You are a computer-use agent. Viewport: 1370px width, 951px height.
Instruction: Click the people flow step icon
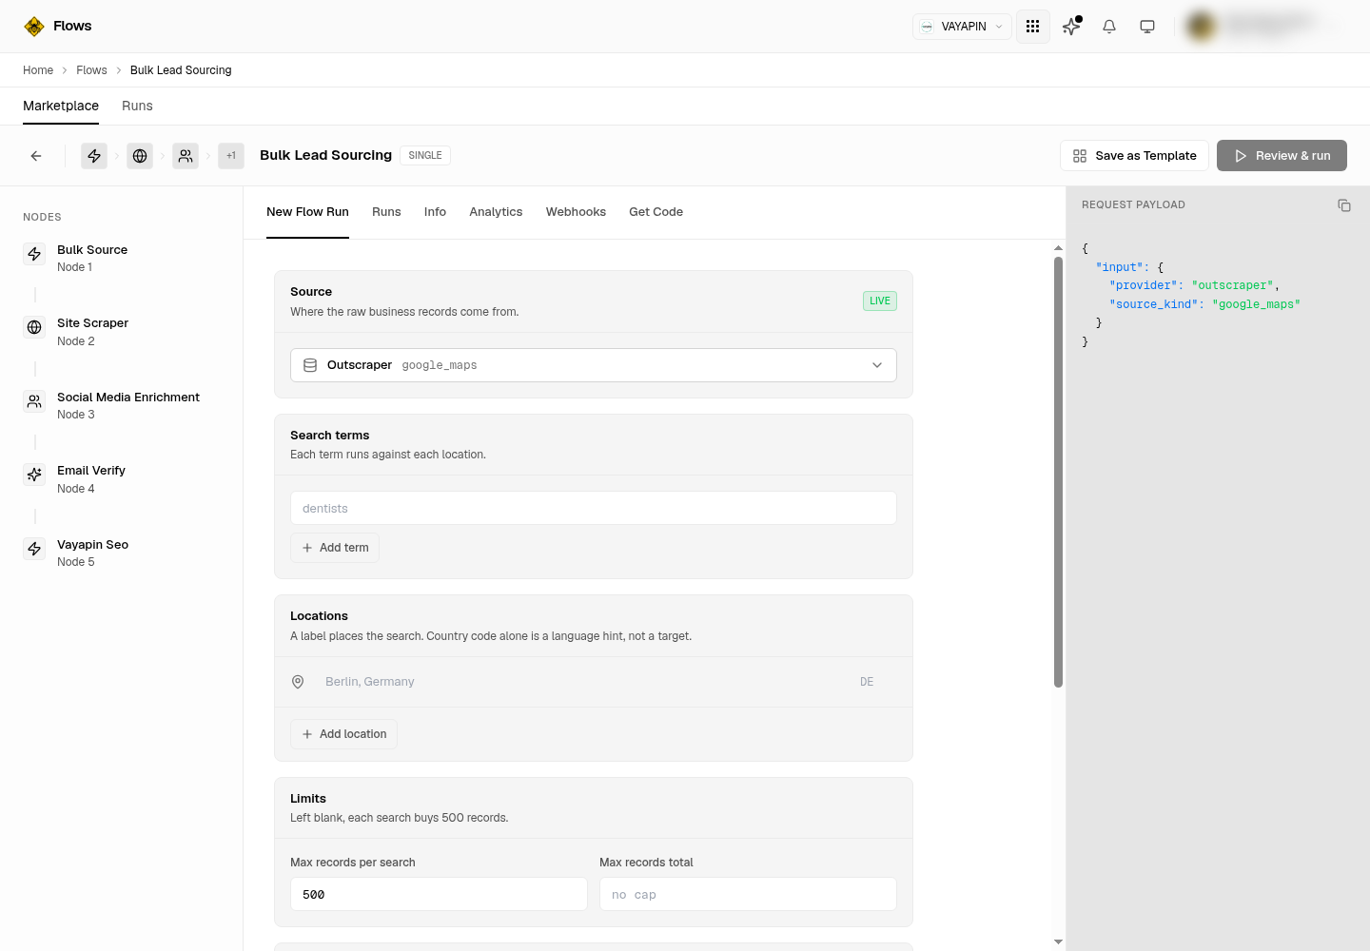click(186, 156)
